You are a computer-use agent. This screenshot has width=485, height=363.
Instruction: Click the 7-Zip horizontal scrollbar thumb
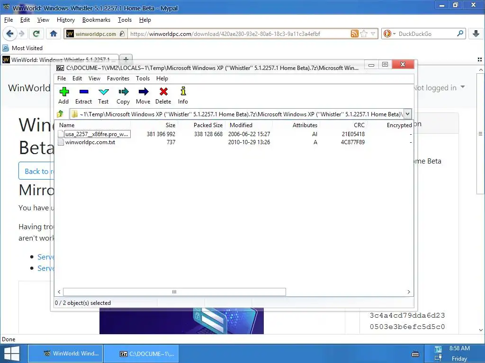(x=174, y=292)
